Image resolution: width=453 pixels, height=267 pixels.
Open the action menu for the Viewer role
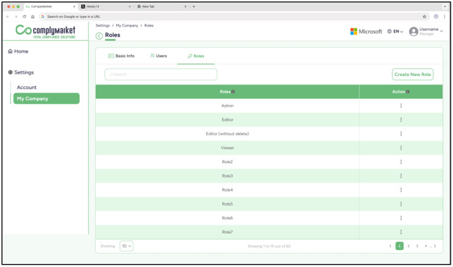click(x=401, y=148)
